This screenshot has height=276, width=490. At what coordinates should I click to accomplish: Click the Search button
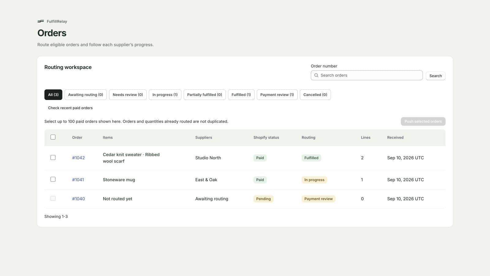[435, 76]
